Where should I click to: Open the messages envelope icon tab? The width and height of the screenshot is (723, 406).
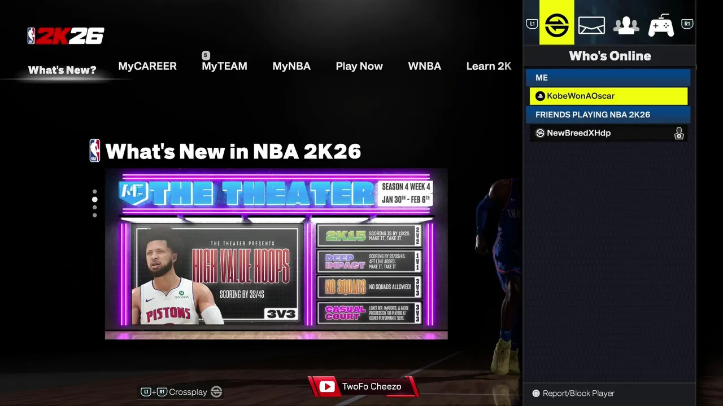click(591, 26)
